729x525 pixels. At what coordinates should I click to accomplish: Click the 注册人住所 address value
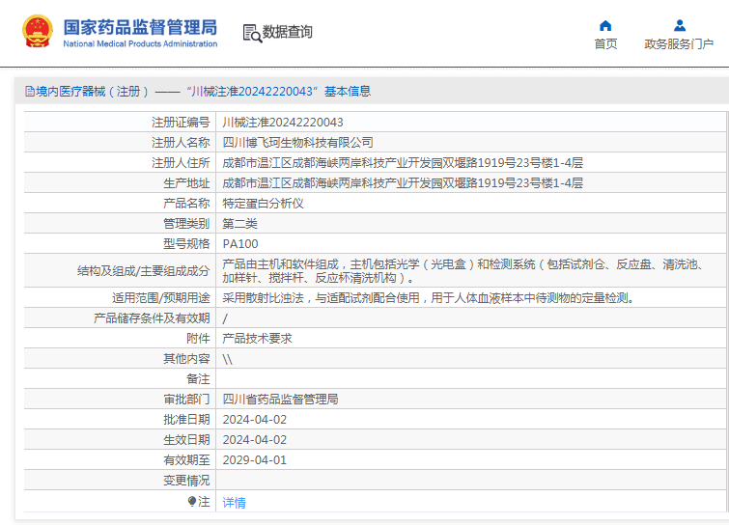click(403, 162)
